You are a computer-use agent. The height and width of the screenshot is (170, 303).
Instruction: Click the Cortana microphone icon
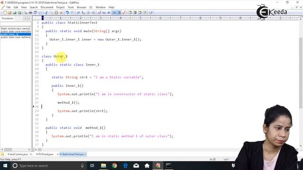(x=82, y=166)
